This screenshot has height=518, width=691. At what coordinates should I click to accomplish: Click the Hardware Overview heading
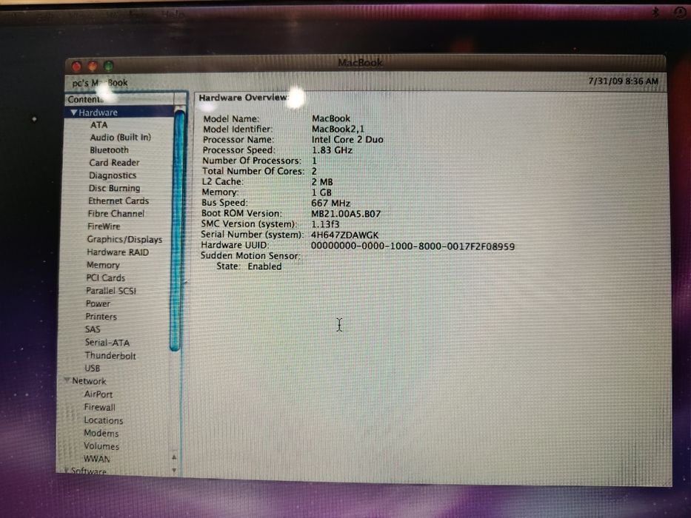pos(243,98)
